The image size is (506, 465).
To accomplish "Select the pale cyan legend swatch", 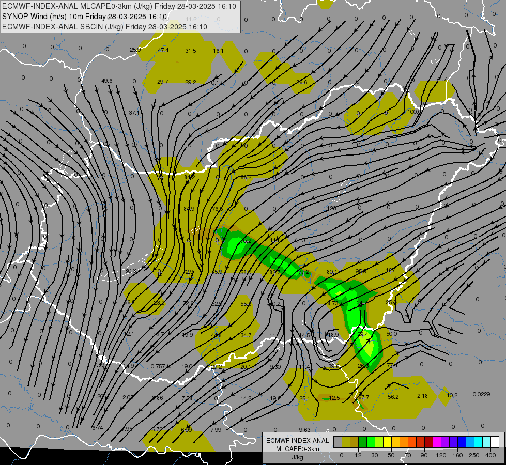I will click(x=487, y=442).
